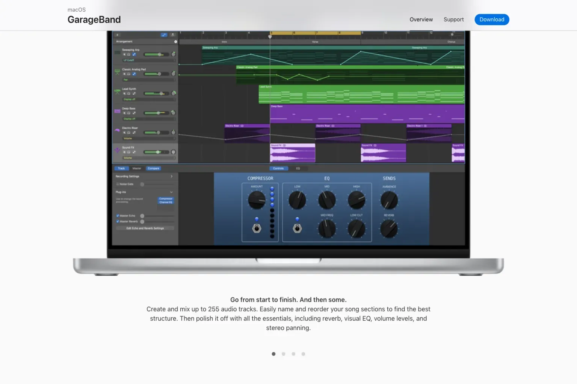Open Display off dropdown on Deep Bass track
Viewport: 577px width, 384px height.
149,119
